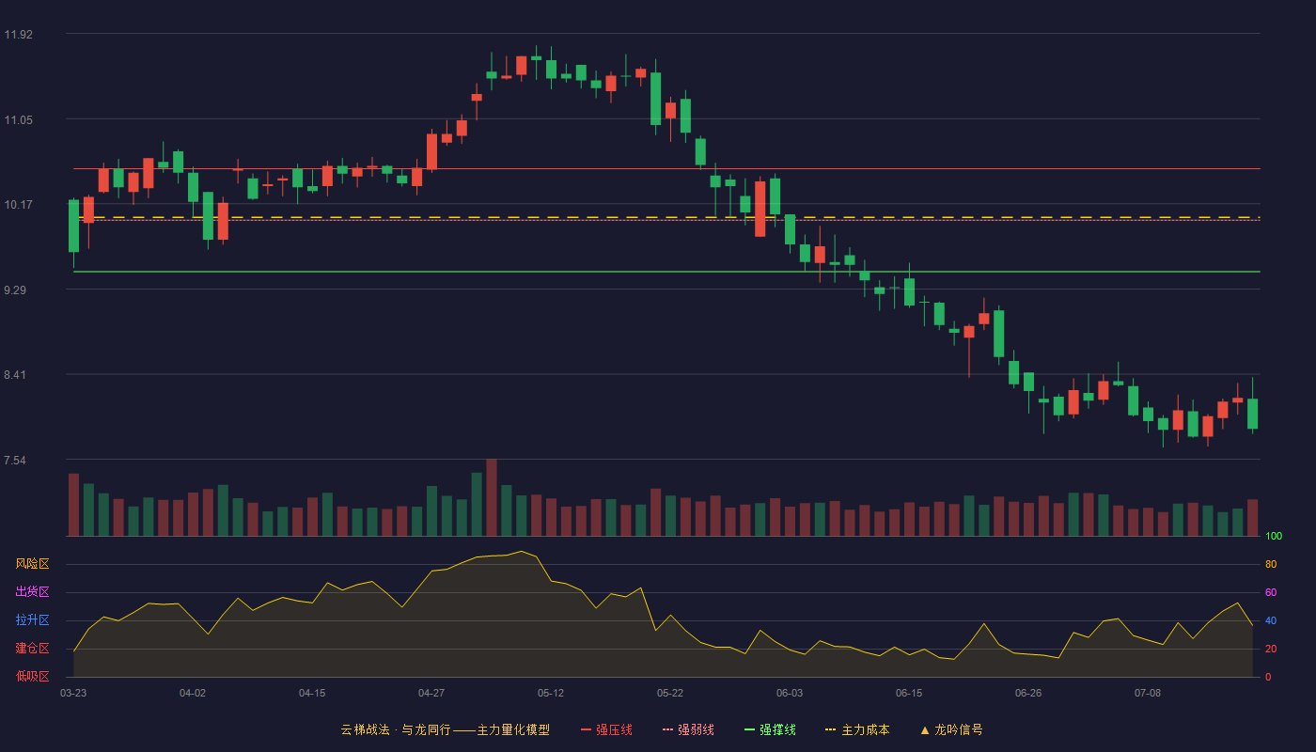Click the yellow dashed 主力成本 legend marker
Screen dimensions: 1316x752
pyautogui.click(x=830, y=729)
